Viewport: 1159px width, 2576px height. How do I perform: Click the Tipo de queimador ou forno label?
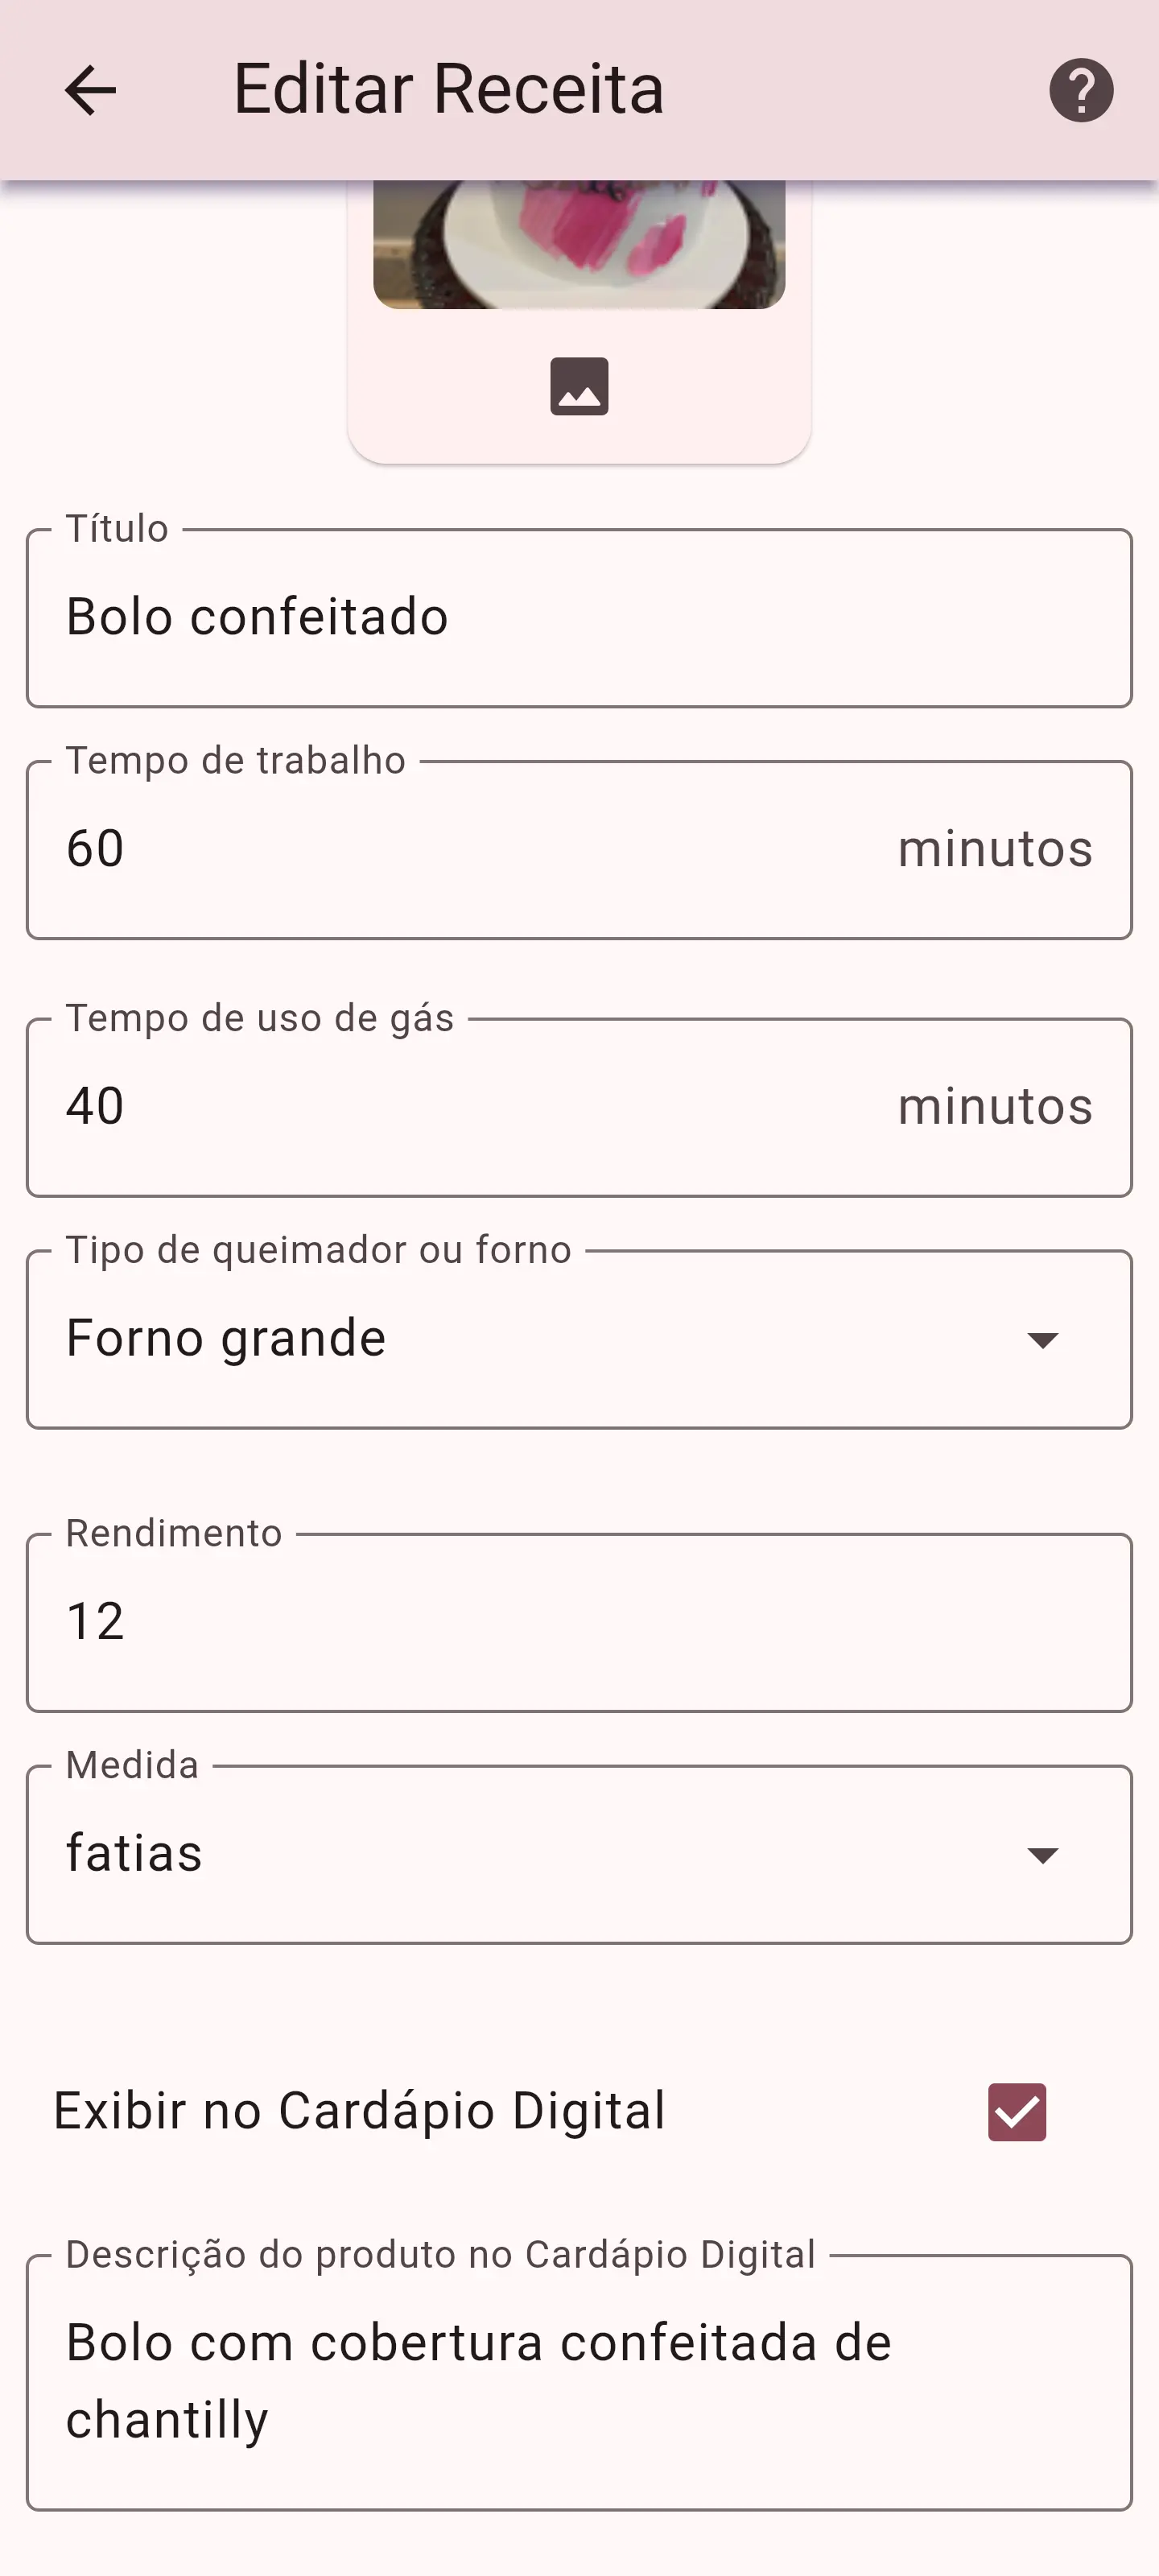pos(318,1250)
